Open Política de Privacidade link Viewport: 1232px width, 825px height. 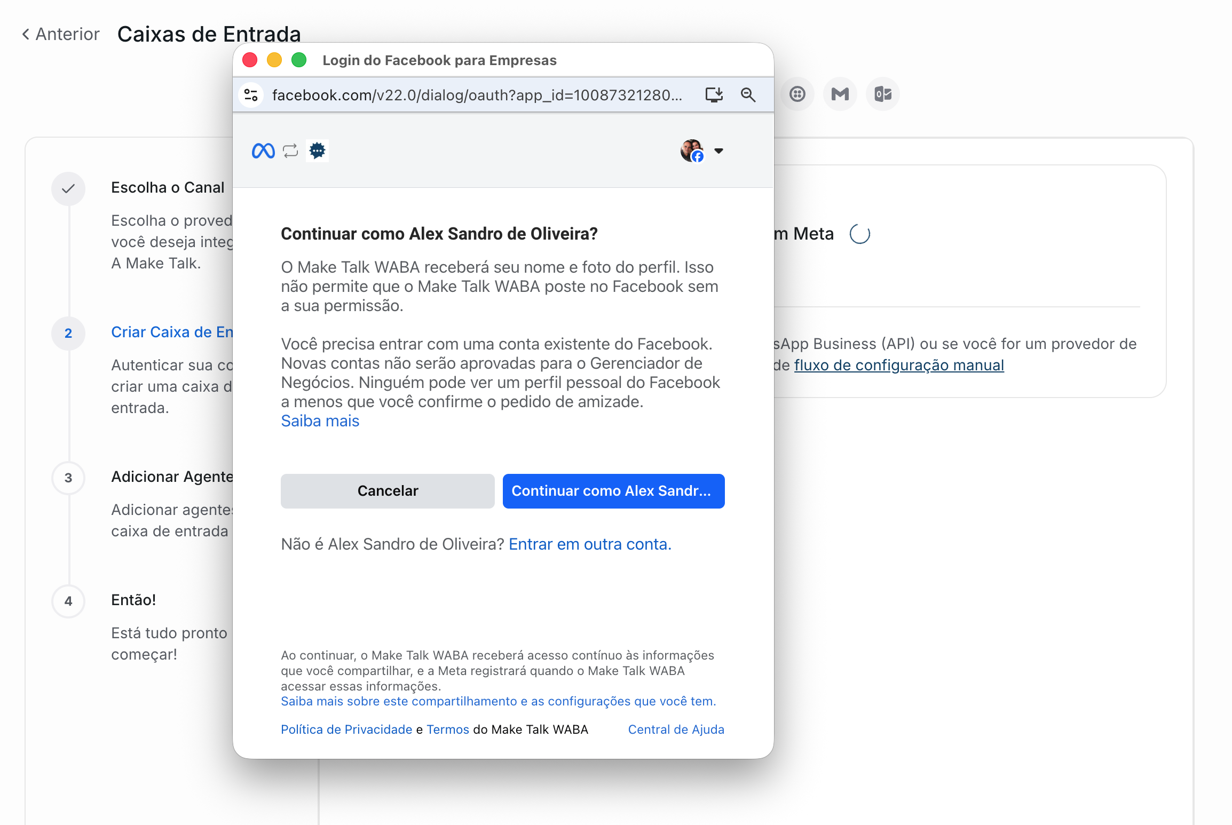click(x=346, y=729)
